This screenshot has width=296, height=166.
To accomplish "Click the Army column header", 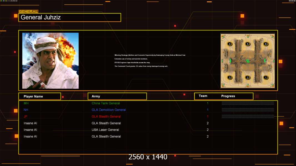I will click(117, 96).
